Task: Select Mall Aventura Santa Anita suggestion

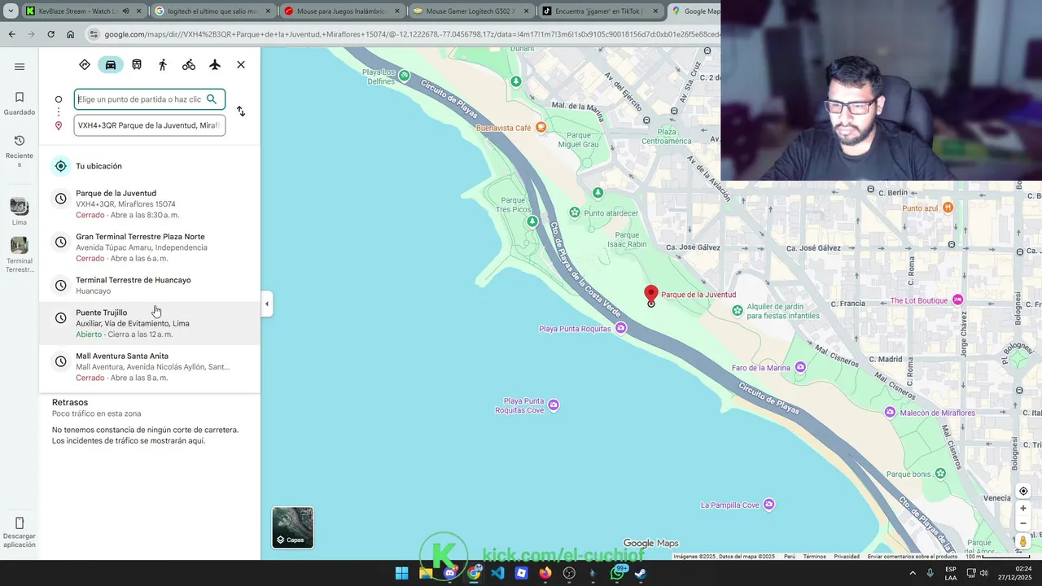Action: (150, 366)
